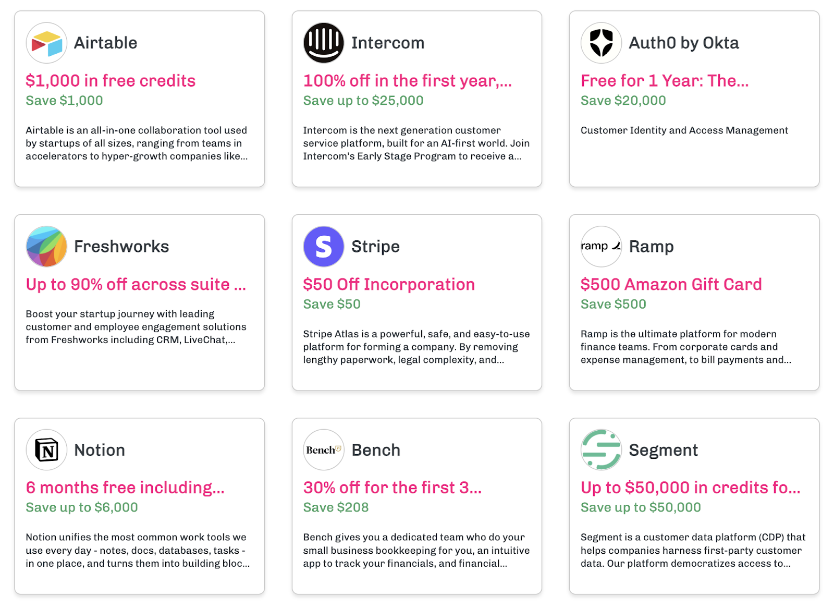Open the '$50 Off Incorporation' deal
The width and height of the screenshot is (834, 608).
tap(389, 284)
